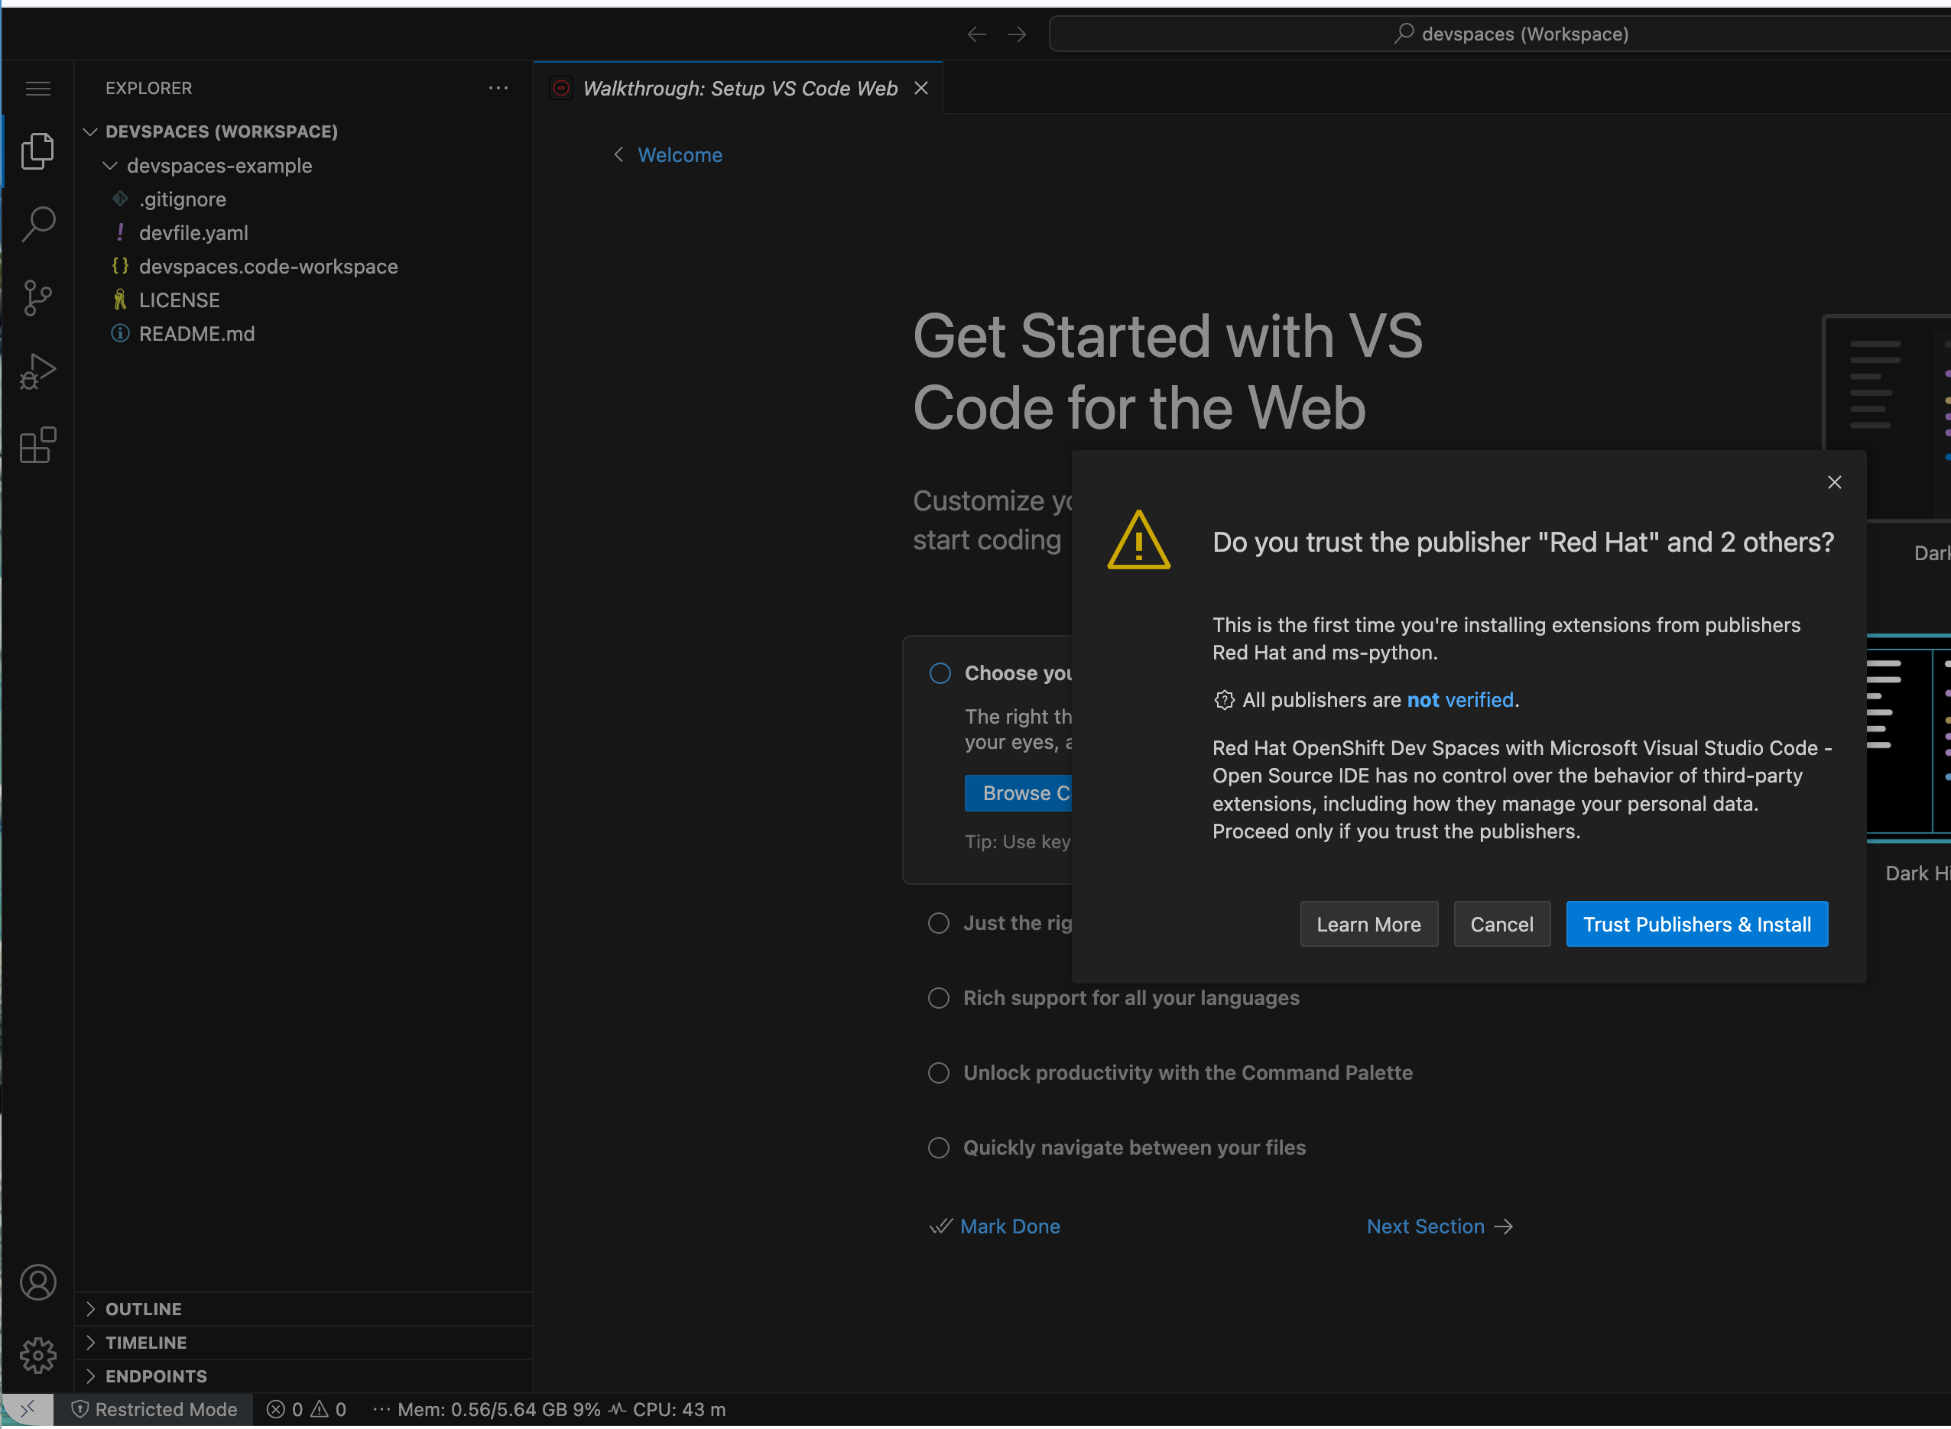Open the Explorer view icon
This screenshot has width=1951, height=1429.
coord(38,150)
